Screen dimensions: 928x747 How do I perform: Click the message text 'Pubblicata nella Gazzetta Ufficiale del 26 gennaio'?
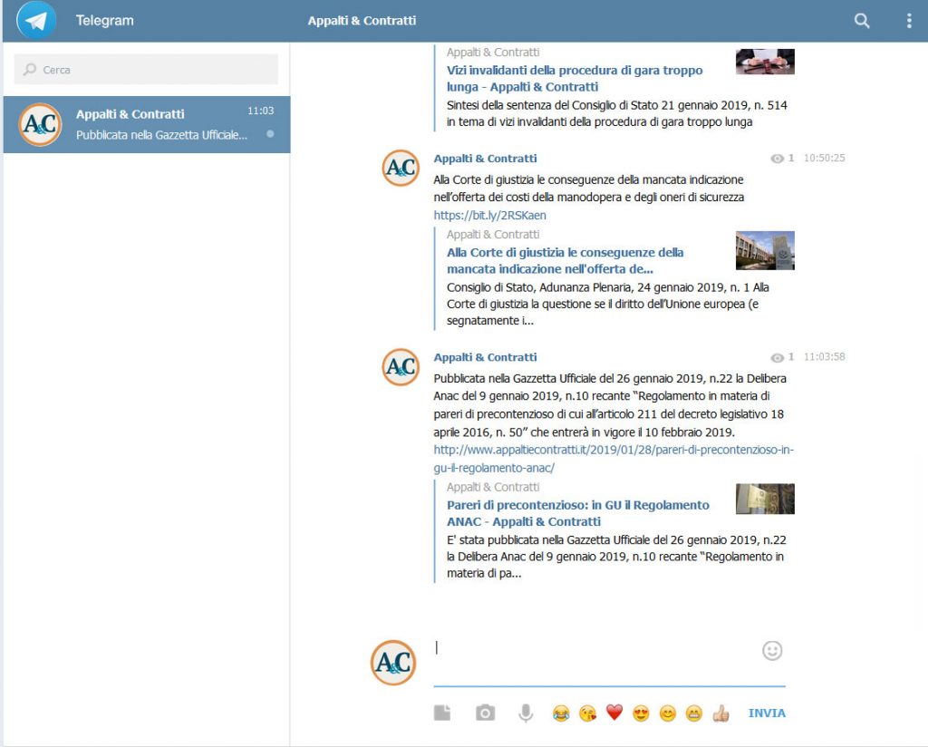[x=610, y=405]
